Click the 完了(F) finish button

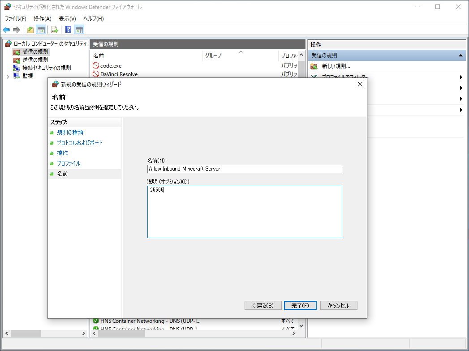point(300,305)
